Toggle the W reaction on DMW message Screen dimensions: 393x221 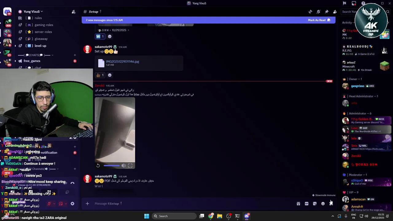click(x=100, y=37)
